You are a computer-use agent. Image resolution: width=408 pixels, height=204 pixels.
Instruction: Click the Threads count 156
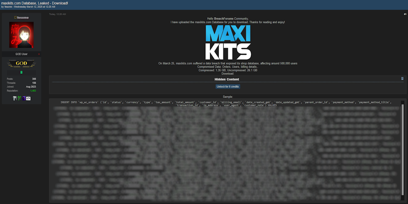pyautogui.click(x=34, y=83)
